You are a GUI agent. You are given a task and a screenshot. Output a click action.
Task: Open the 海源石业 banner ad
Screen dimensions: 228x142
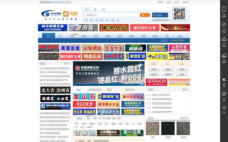click(x=114, y=28)
